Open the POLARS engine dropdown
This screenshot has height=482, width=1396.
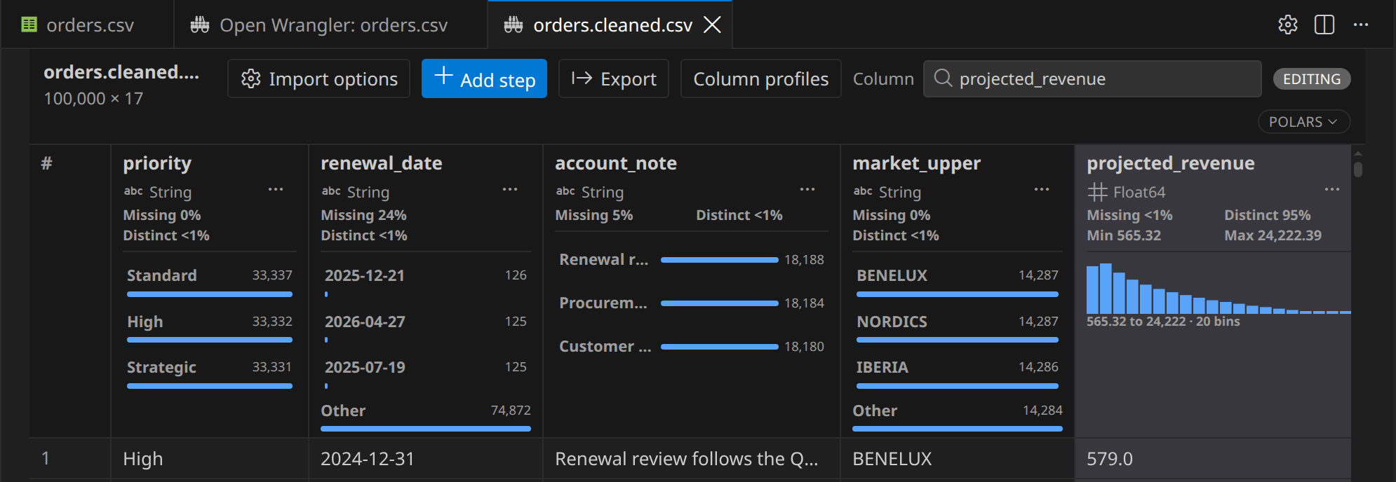point(1304,122)
